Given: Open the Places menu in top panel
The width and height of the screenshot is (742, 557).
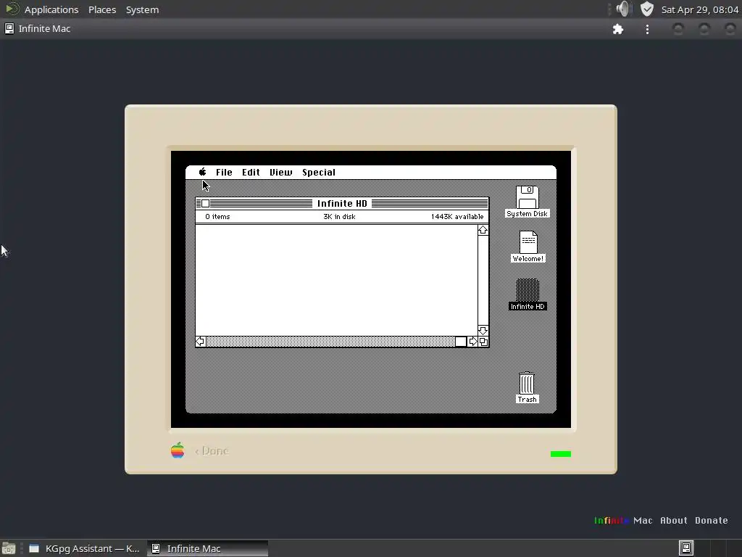Looking at the screenshot, I should [102, 9].
